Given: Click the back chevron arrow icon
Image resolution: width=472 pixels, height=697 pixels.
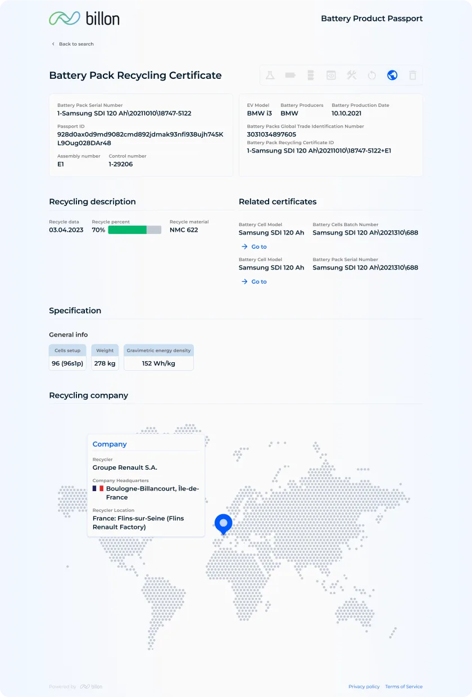Looking at the screenshot, I should tap(53, 44).
